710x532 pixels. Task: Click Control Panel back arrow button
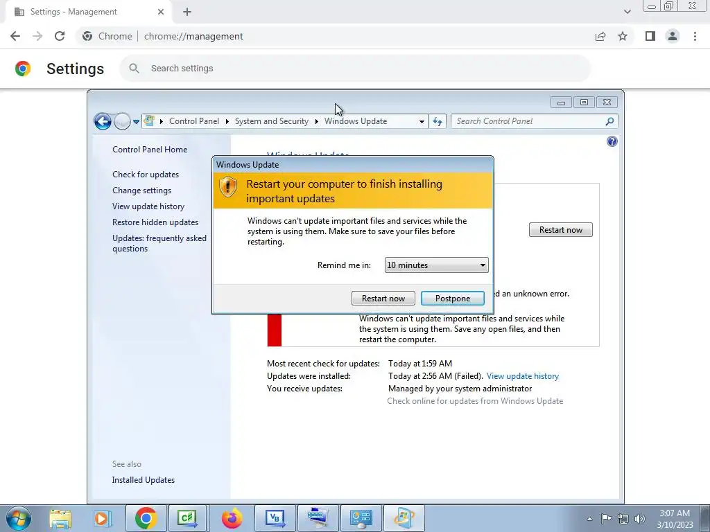click(x=103, y=121)
